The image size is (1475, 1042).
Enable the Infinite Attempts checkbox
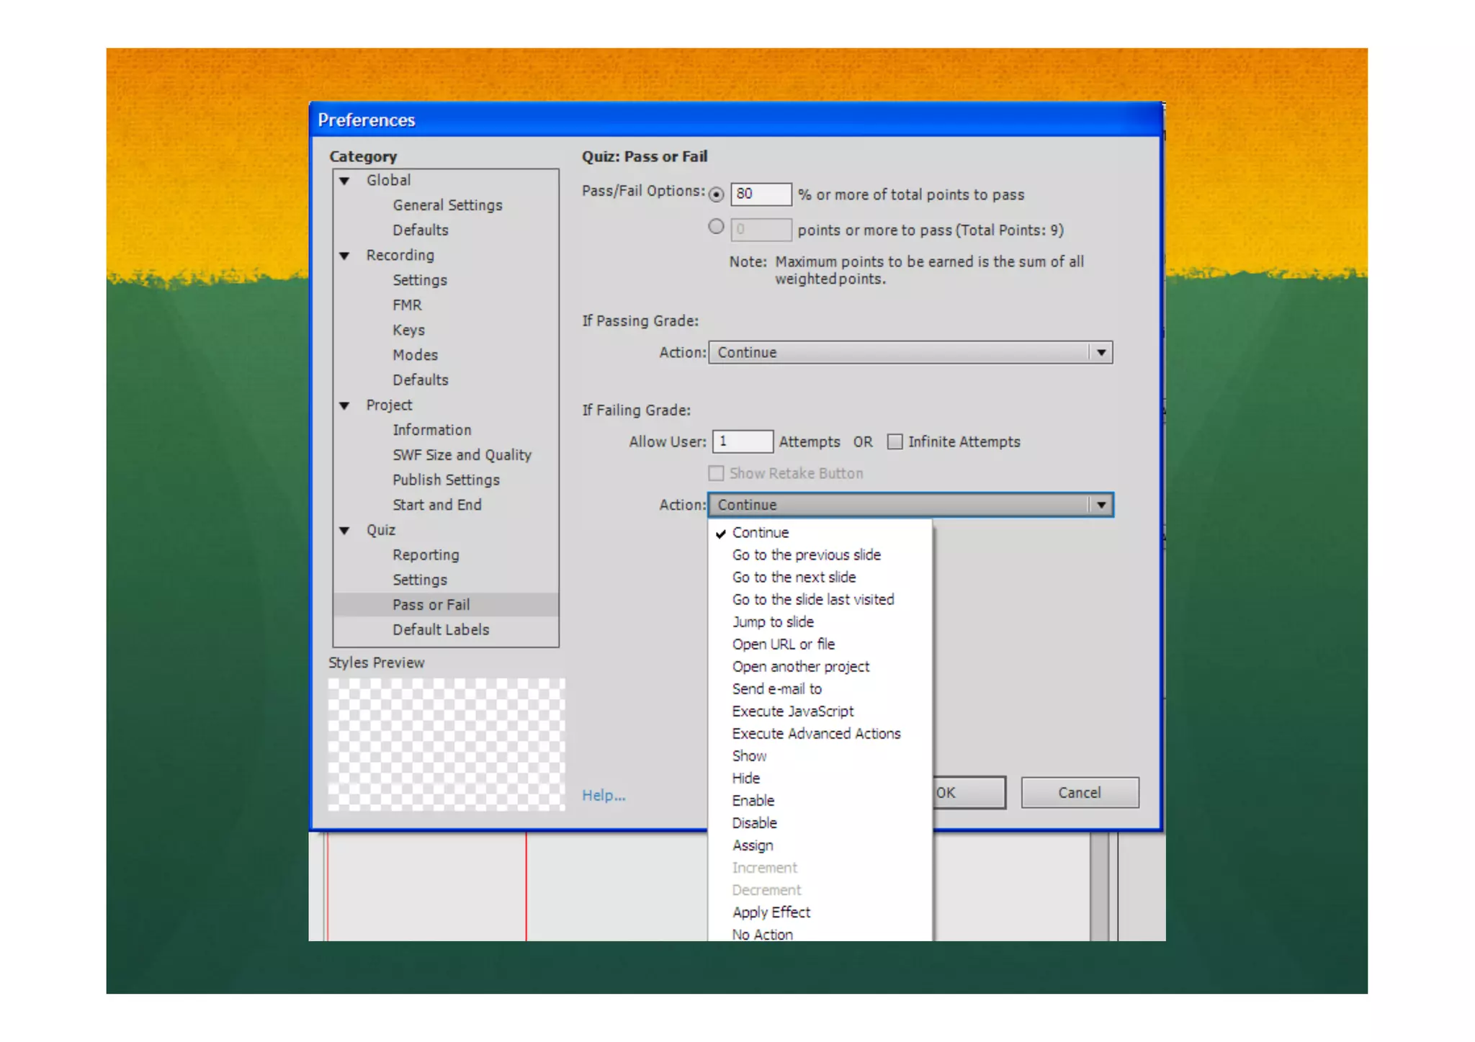(x=895, y=441)
